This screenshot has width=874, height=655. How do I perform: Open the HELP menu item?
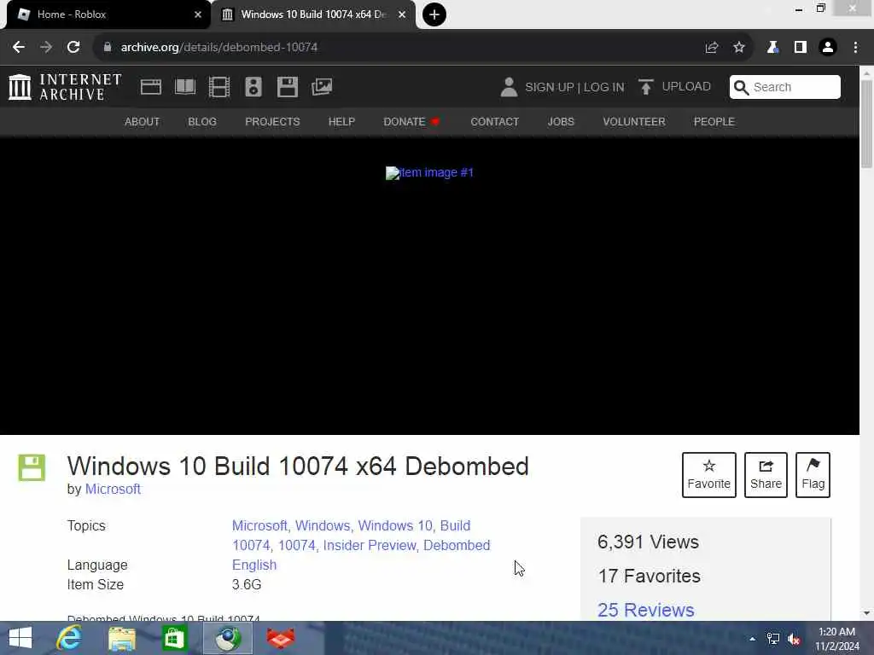(341, 121)
